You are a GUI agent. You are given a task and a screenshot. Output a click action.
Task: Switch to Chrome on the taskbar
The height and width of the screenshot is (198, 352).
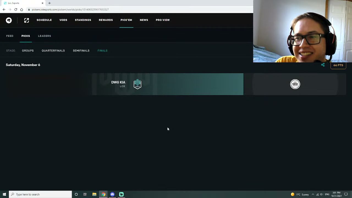coord(103,194)
